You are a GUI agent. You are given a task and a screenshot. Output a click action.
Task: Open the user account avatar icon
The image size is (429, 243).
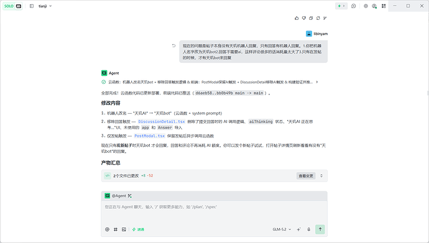(374, 6)
